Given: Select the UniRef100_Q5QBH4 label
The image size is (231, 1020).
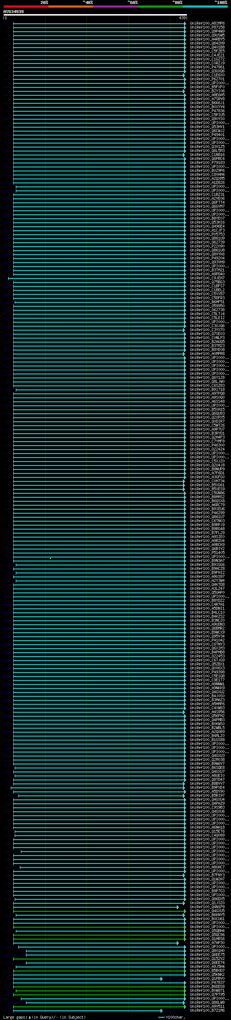Looking at the screenshot, I should pyautogui.click(x=207, y=931).
